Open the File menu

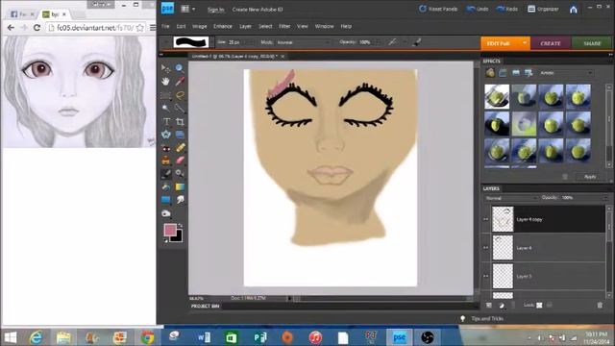[165, 26]
